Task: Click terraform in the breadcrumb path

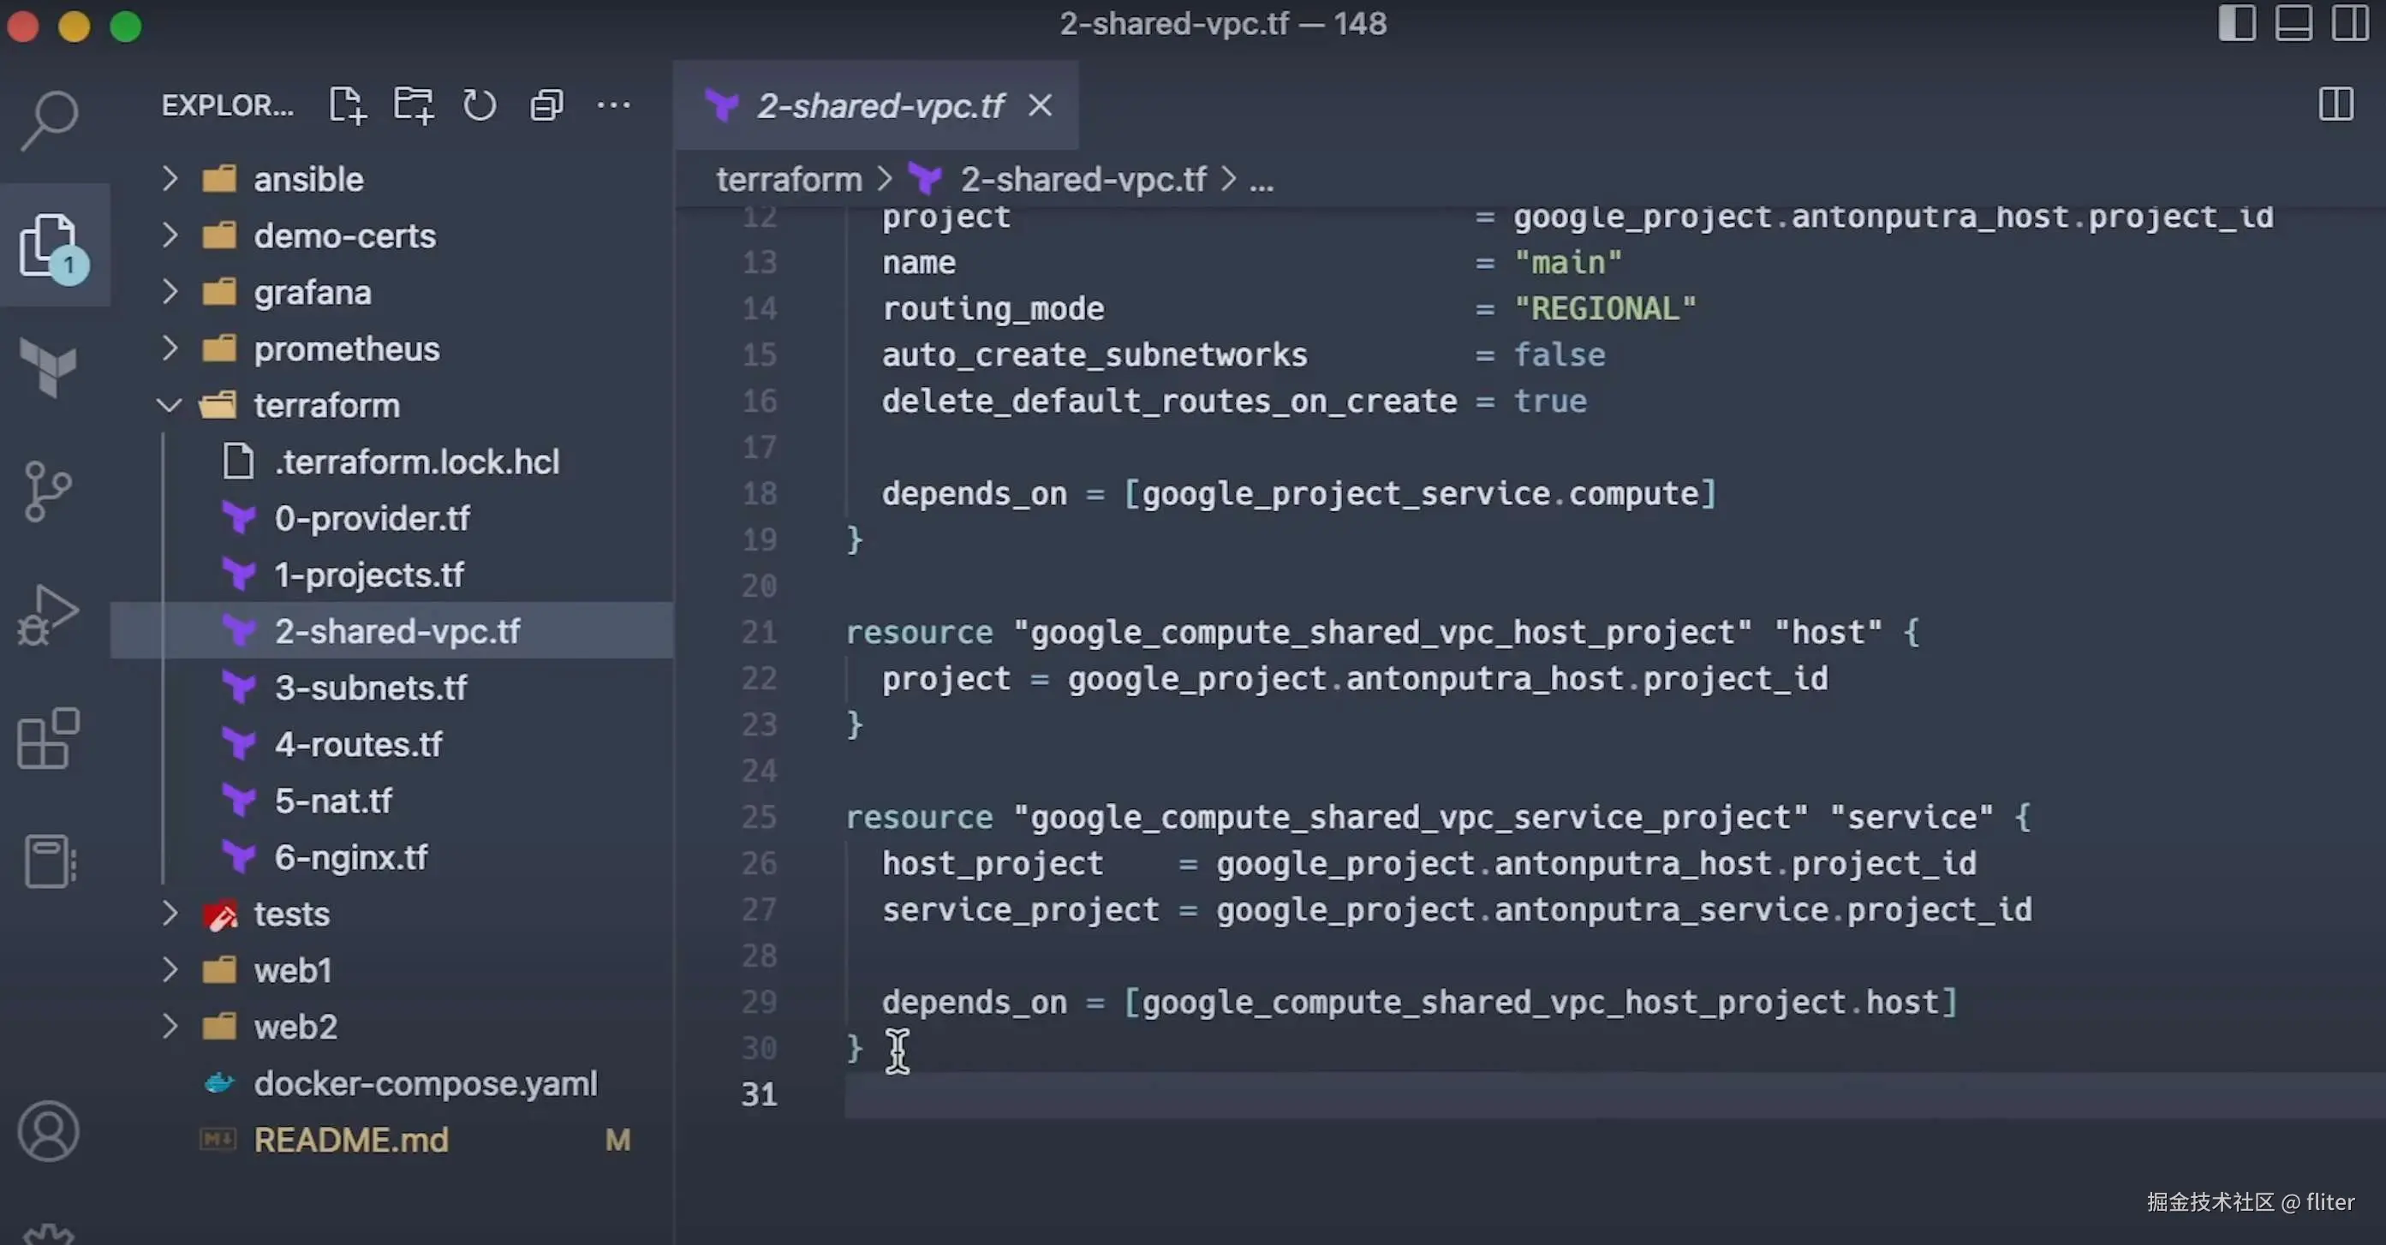Action: tap(788, 179)
